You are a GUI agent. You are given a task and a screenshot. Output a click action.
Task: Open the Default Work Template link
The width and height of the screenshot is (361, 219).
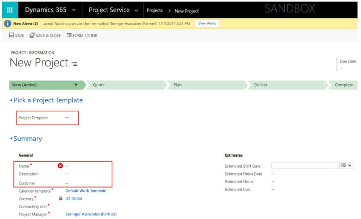coord(86,191)
